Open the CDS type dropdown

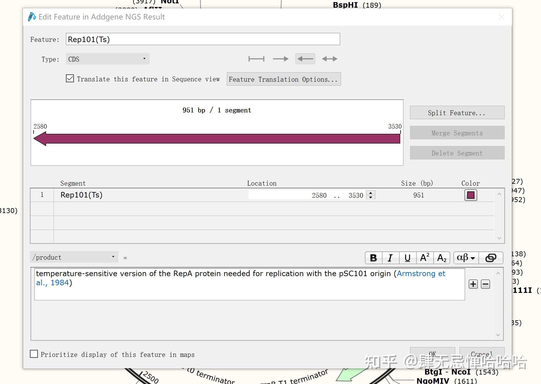107,59
